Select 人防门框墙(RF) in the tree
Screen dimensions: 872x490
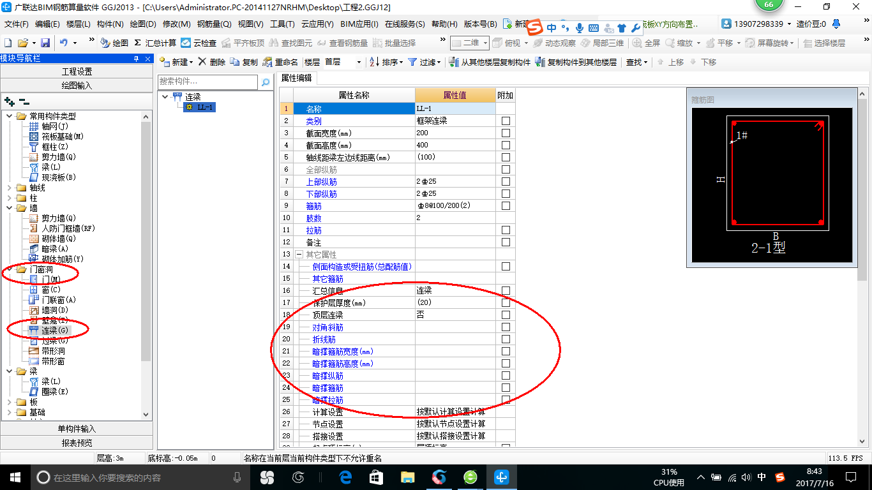click(68, 228)
